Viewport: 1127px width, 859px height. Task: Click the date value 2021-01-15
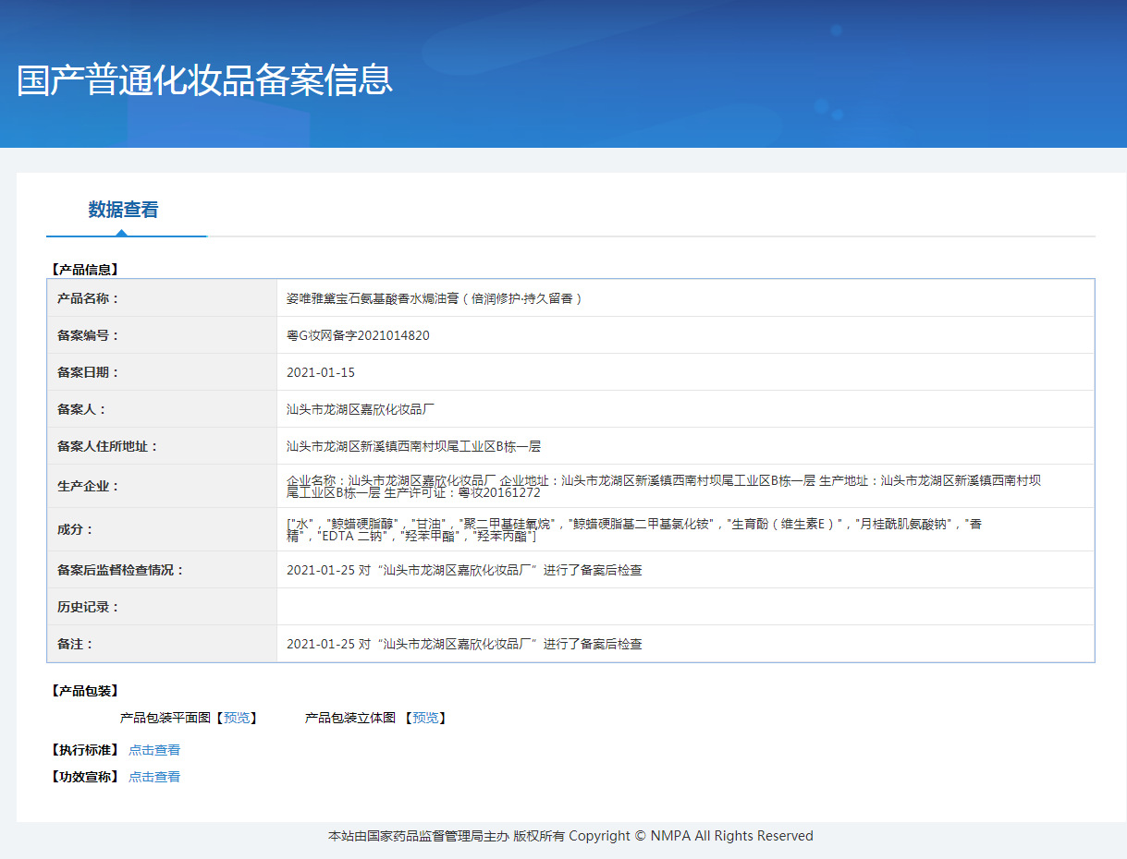[x=321, y=372]
